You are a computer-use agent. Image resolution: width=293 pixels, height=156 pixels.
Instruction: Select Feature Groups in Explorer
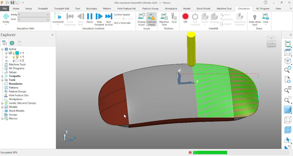point(18,91)
